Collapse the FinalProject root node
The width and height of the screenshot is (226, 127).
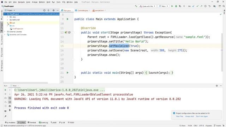[5, 14]
